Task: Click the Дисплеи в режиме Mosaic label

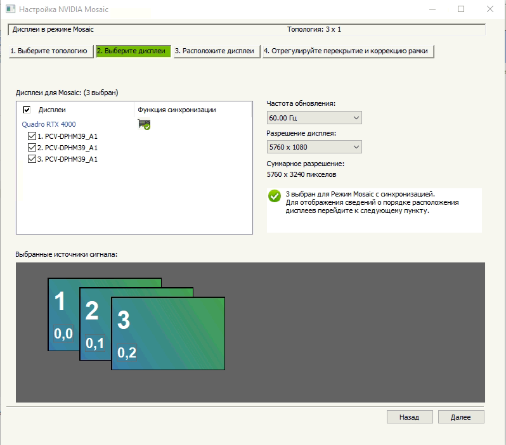Action: 53,29
